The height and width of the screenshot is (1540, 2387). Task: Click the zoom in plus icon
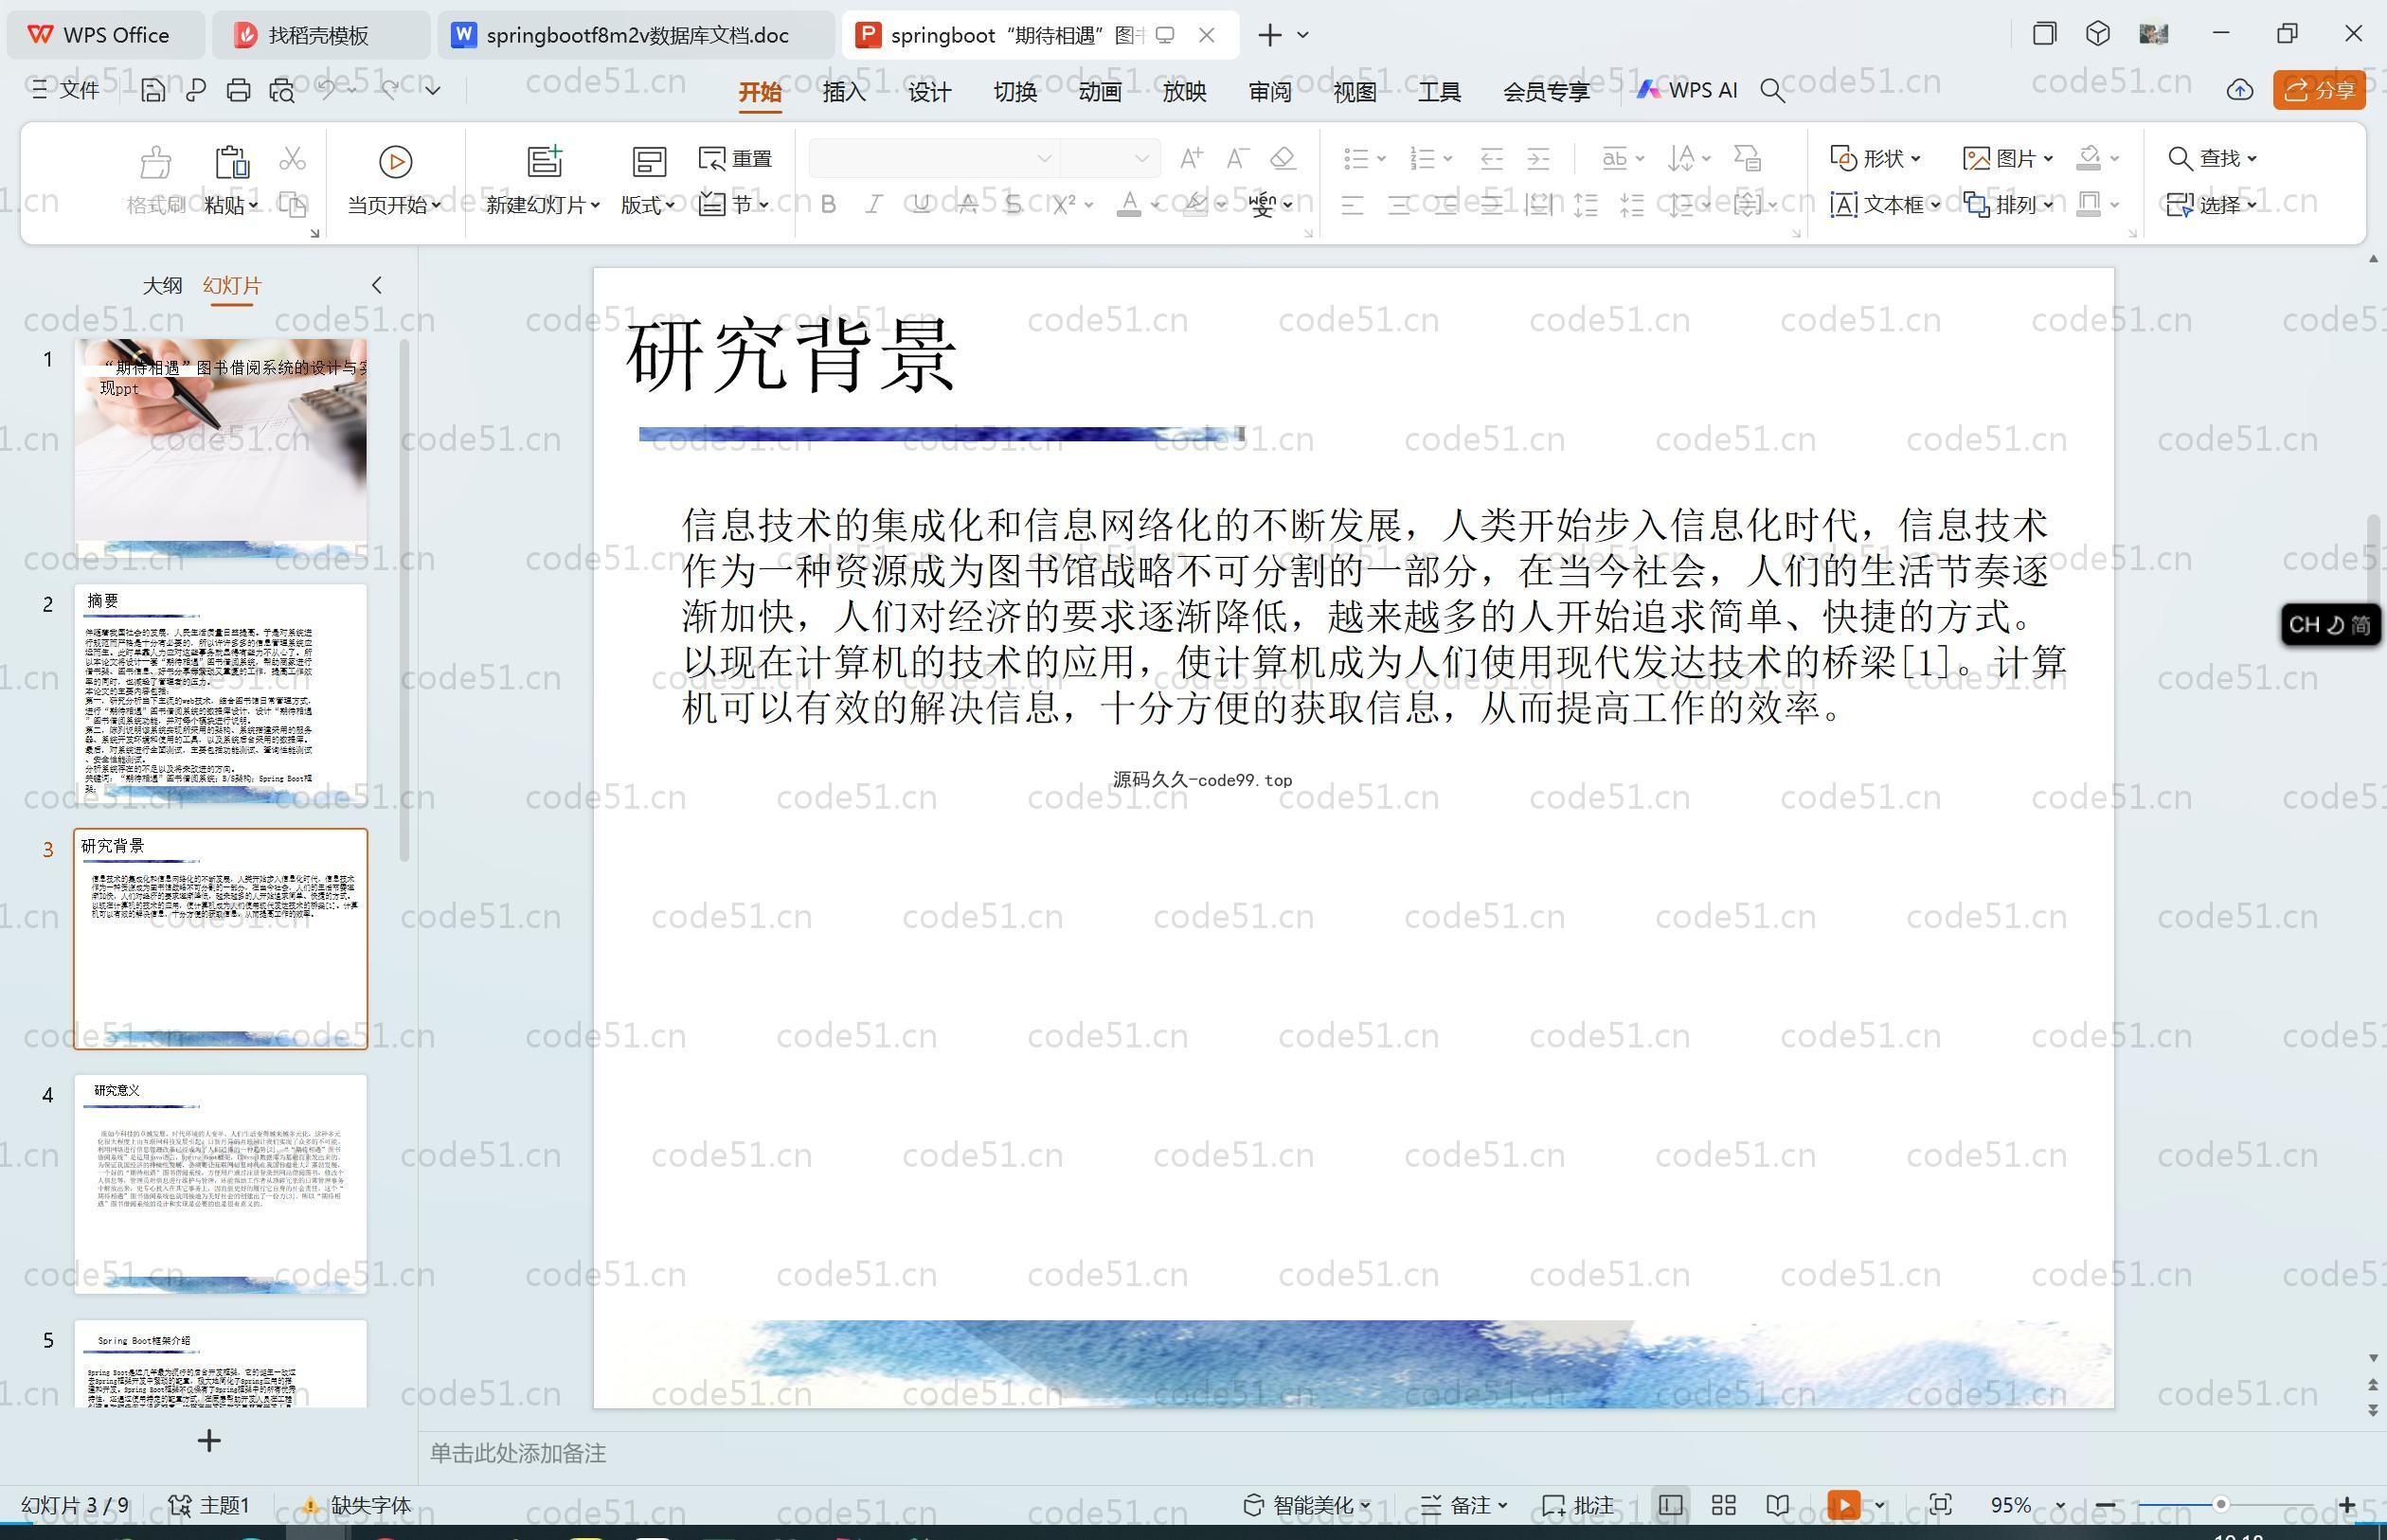[x=2347, y=1505]
